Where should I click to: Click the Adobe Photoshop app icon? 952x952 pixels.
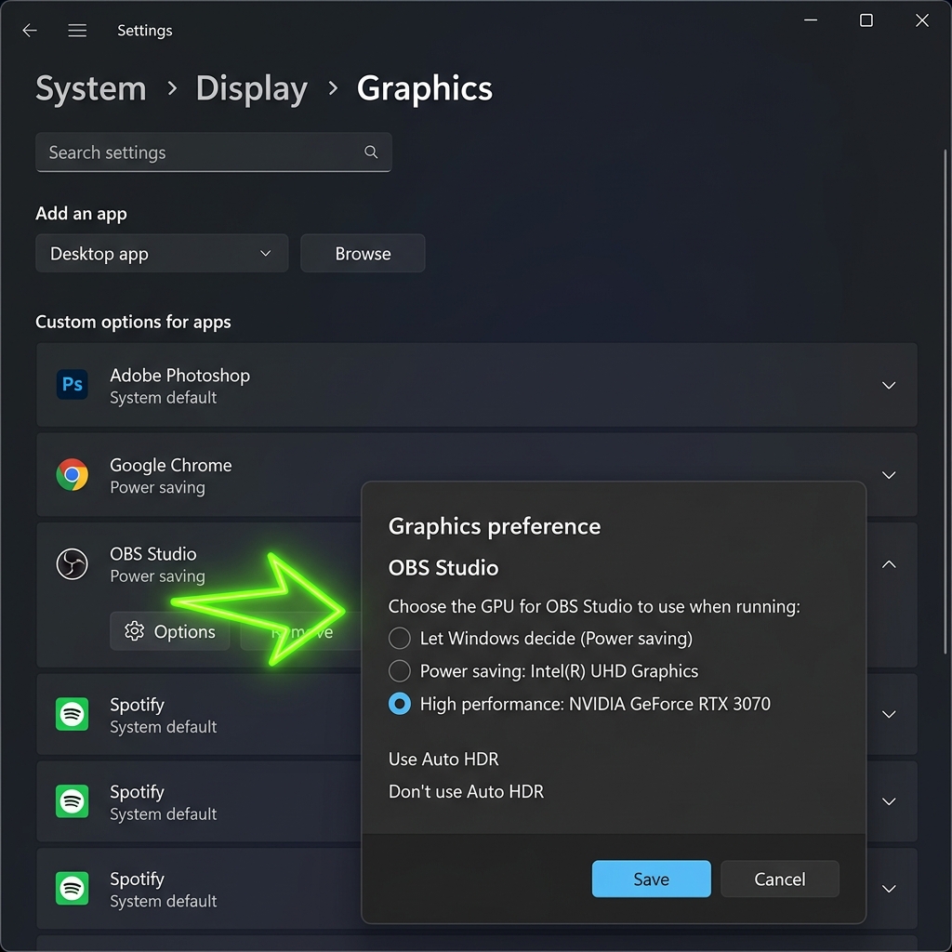(73, 384)
